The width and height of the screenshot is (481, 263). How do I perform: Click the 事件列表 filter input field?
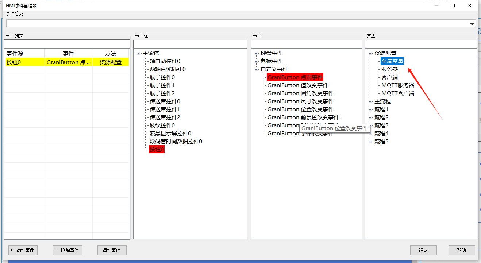click(x=67, y=44)
